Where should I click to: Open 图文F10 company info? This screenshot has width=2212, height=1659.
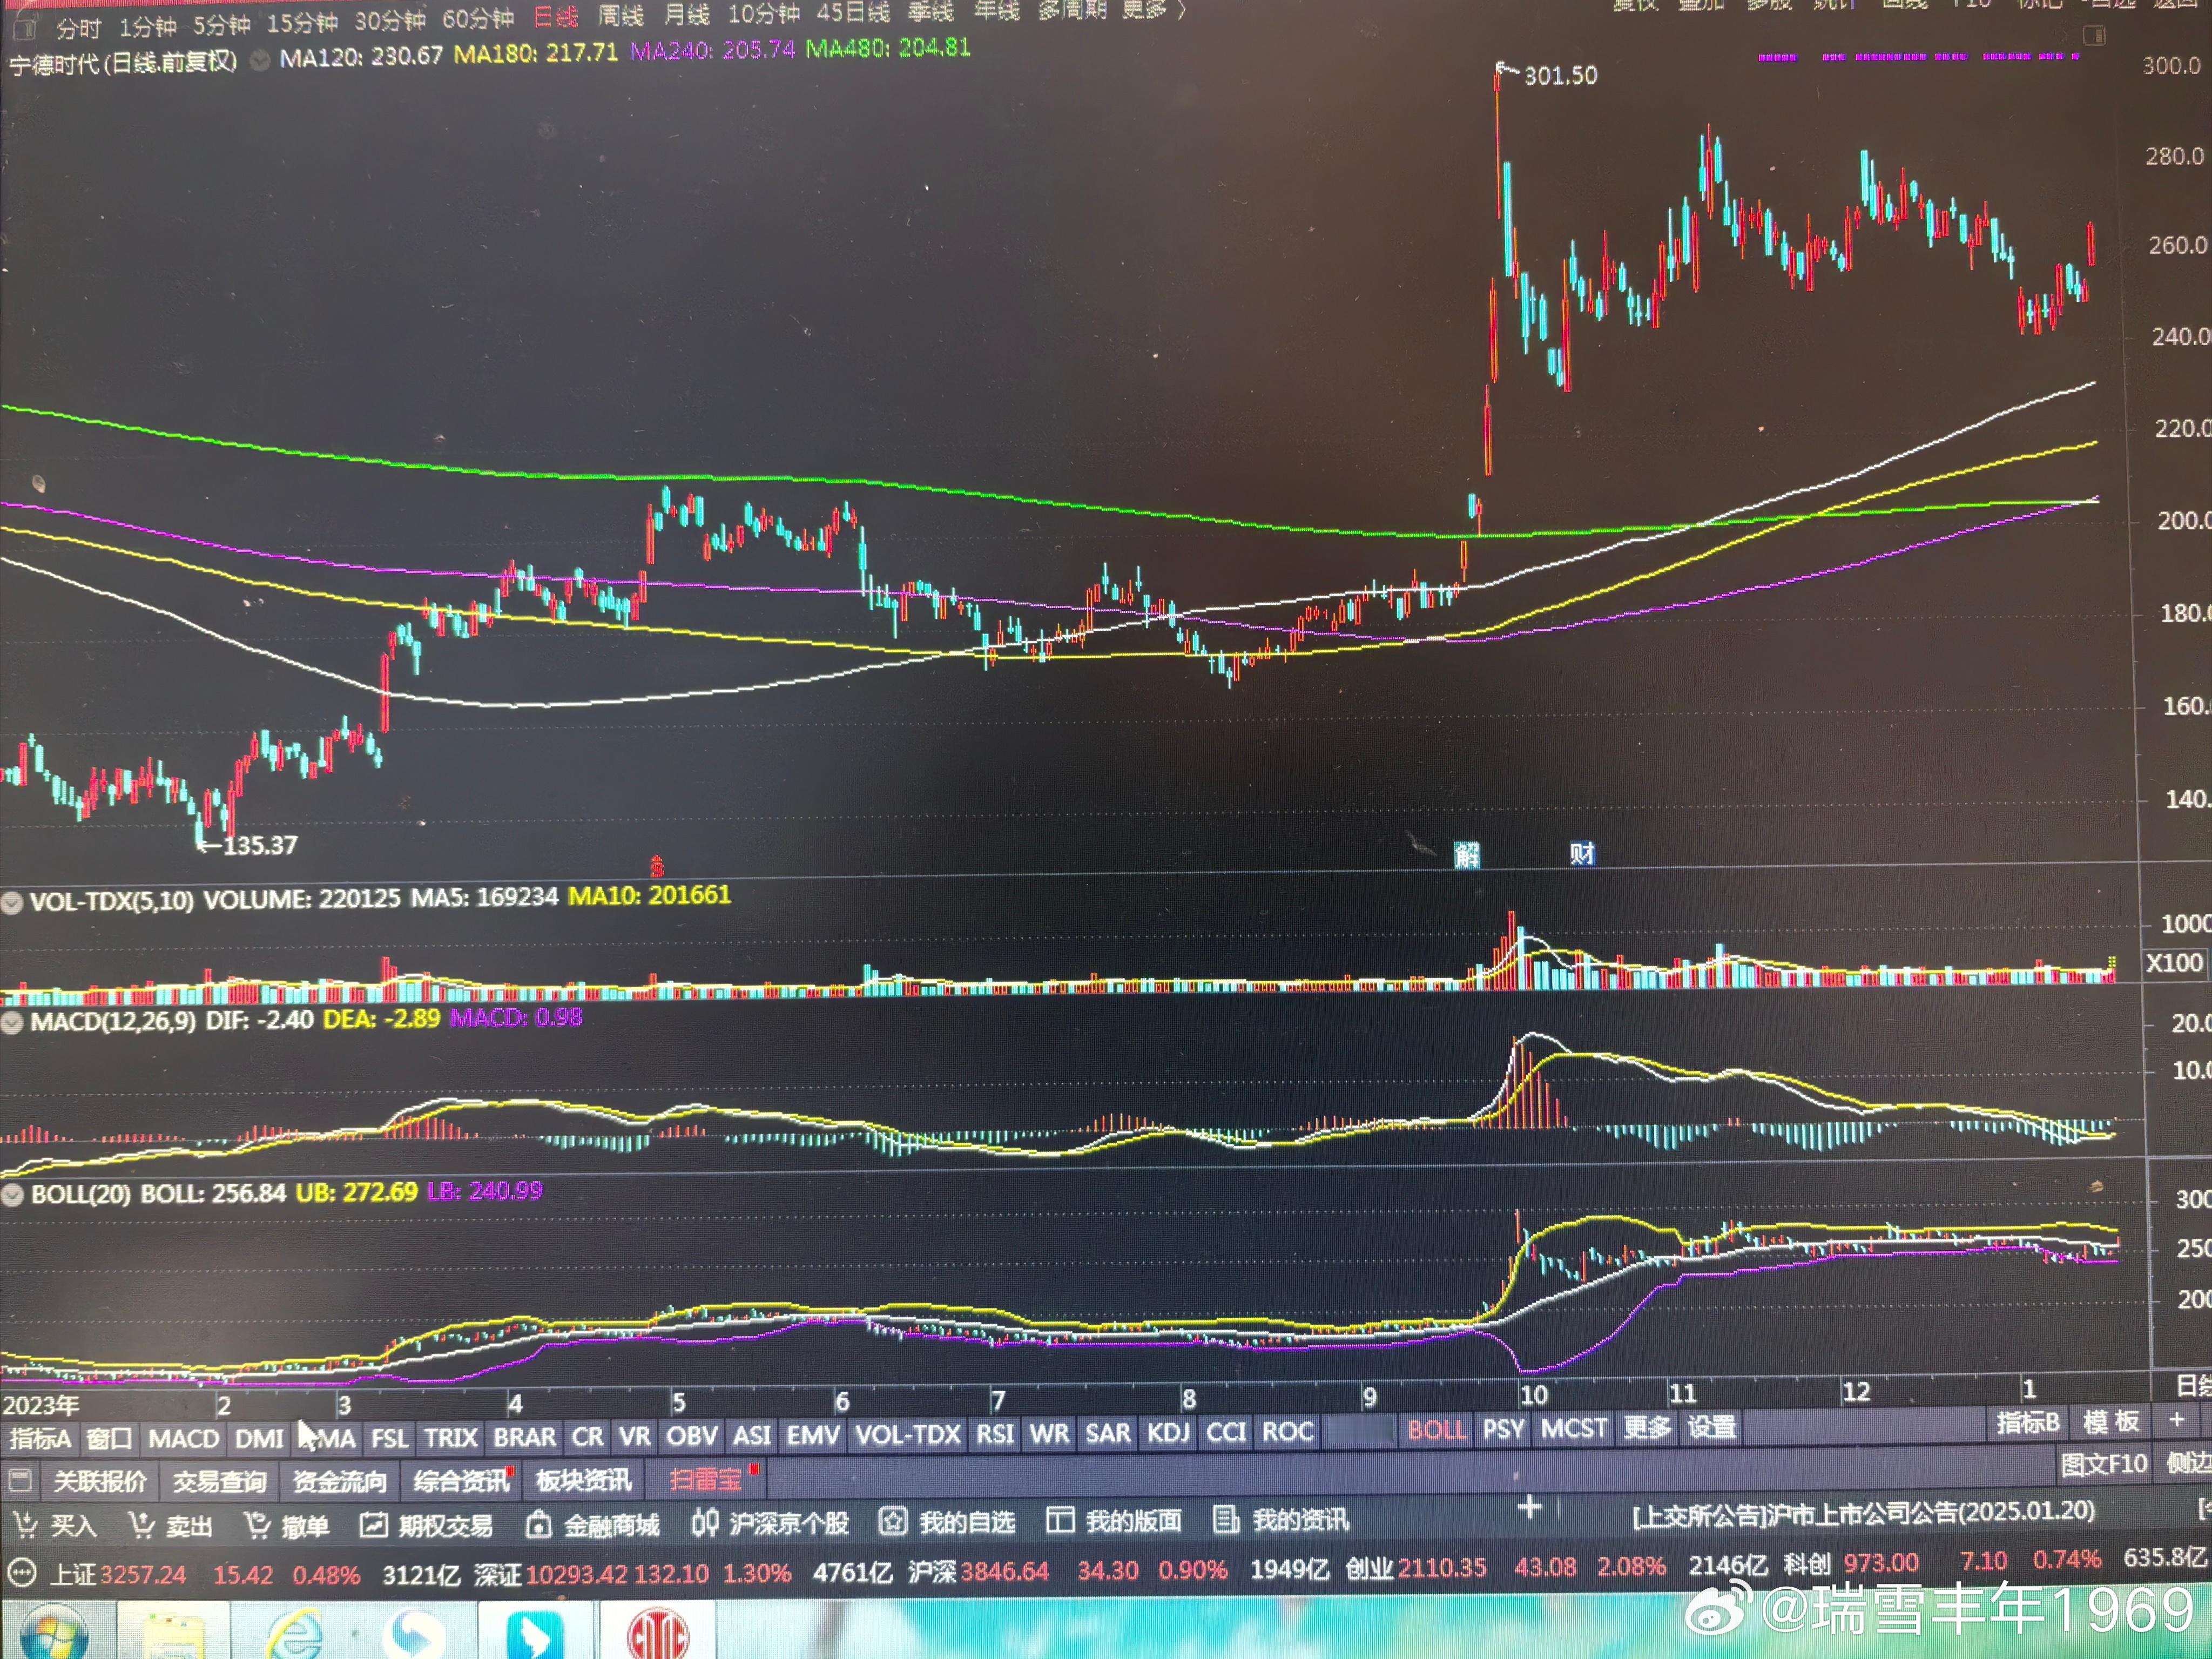(x=2103, y=1464)
